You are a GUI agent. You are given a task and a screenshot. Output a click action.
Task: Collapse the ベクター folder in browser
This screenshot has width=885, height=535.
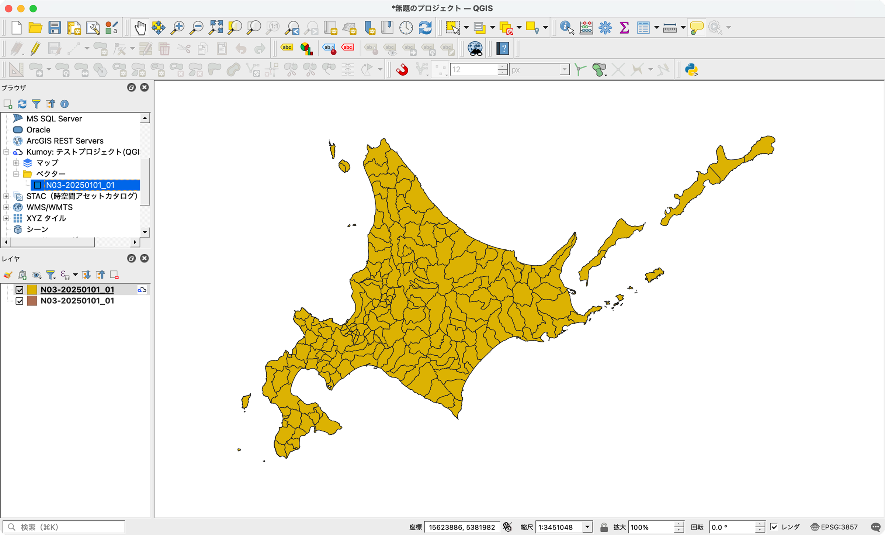[16, 174]
